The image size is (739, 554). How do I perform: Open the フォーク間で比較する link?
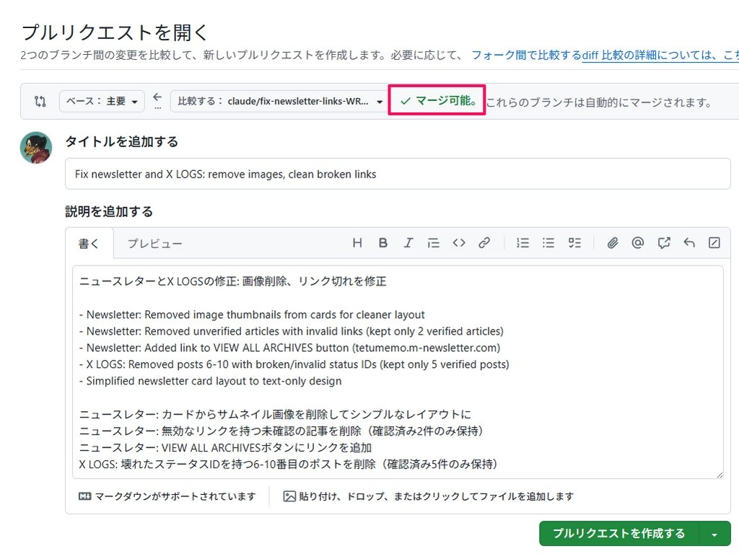[x=526, y=55]
